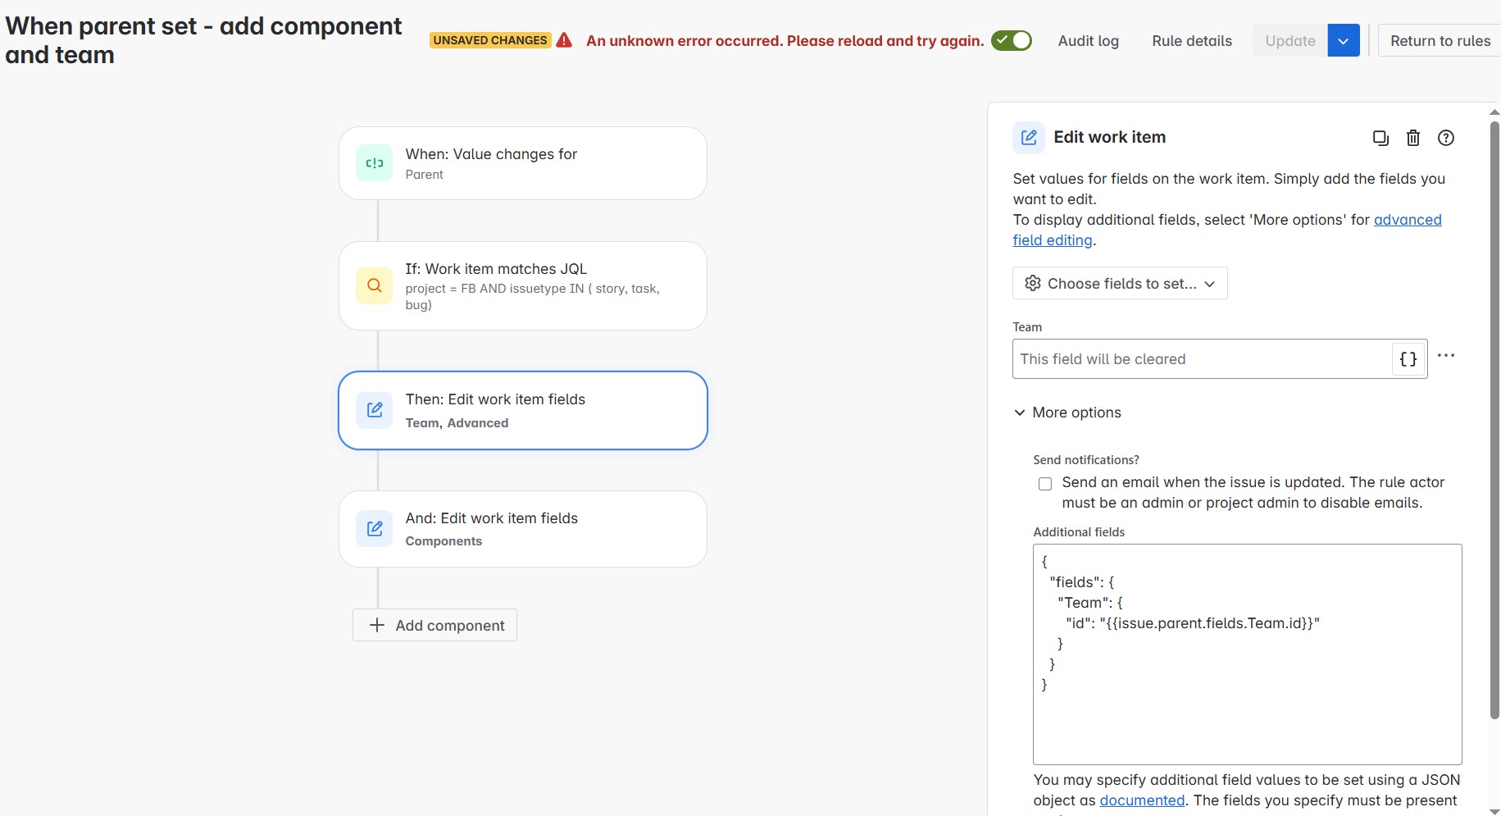Insert smart value with braces icon
This screenshot has width=1501, height=816.
(x=1408, y=359)
